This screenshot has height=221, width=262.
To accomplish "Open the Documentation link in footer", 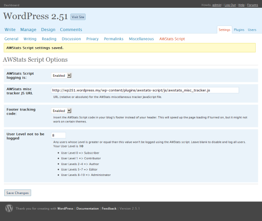I will tap(87, 209).
